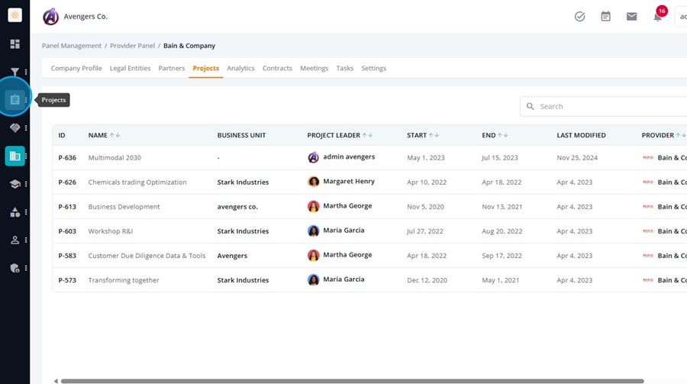687x384 pixels.
Task: Click the 'Nov 25, 2024' last modified date
Action: 577,158
